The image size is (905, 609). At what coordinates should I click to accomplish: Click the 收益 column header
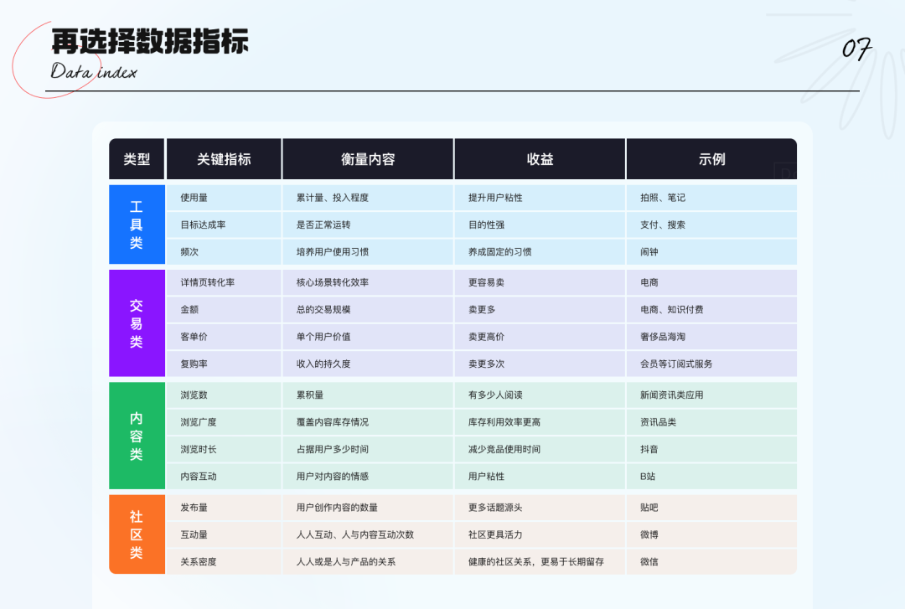click(540, 159)
